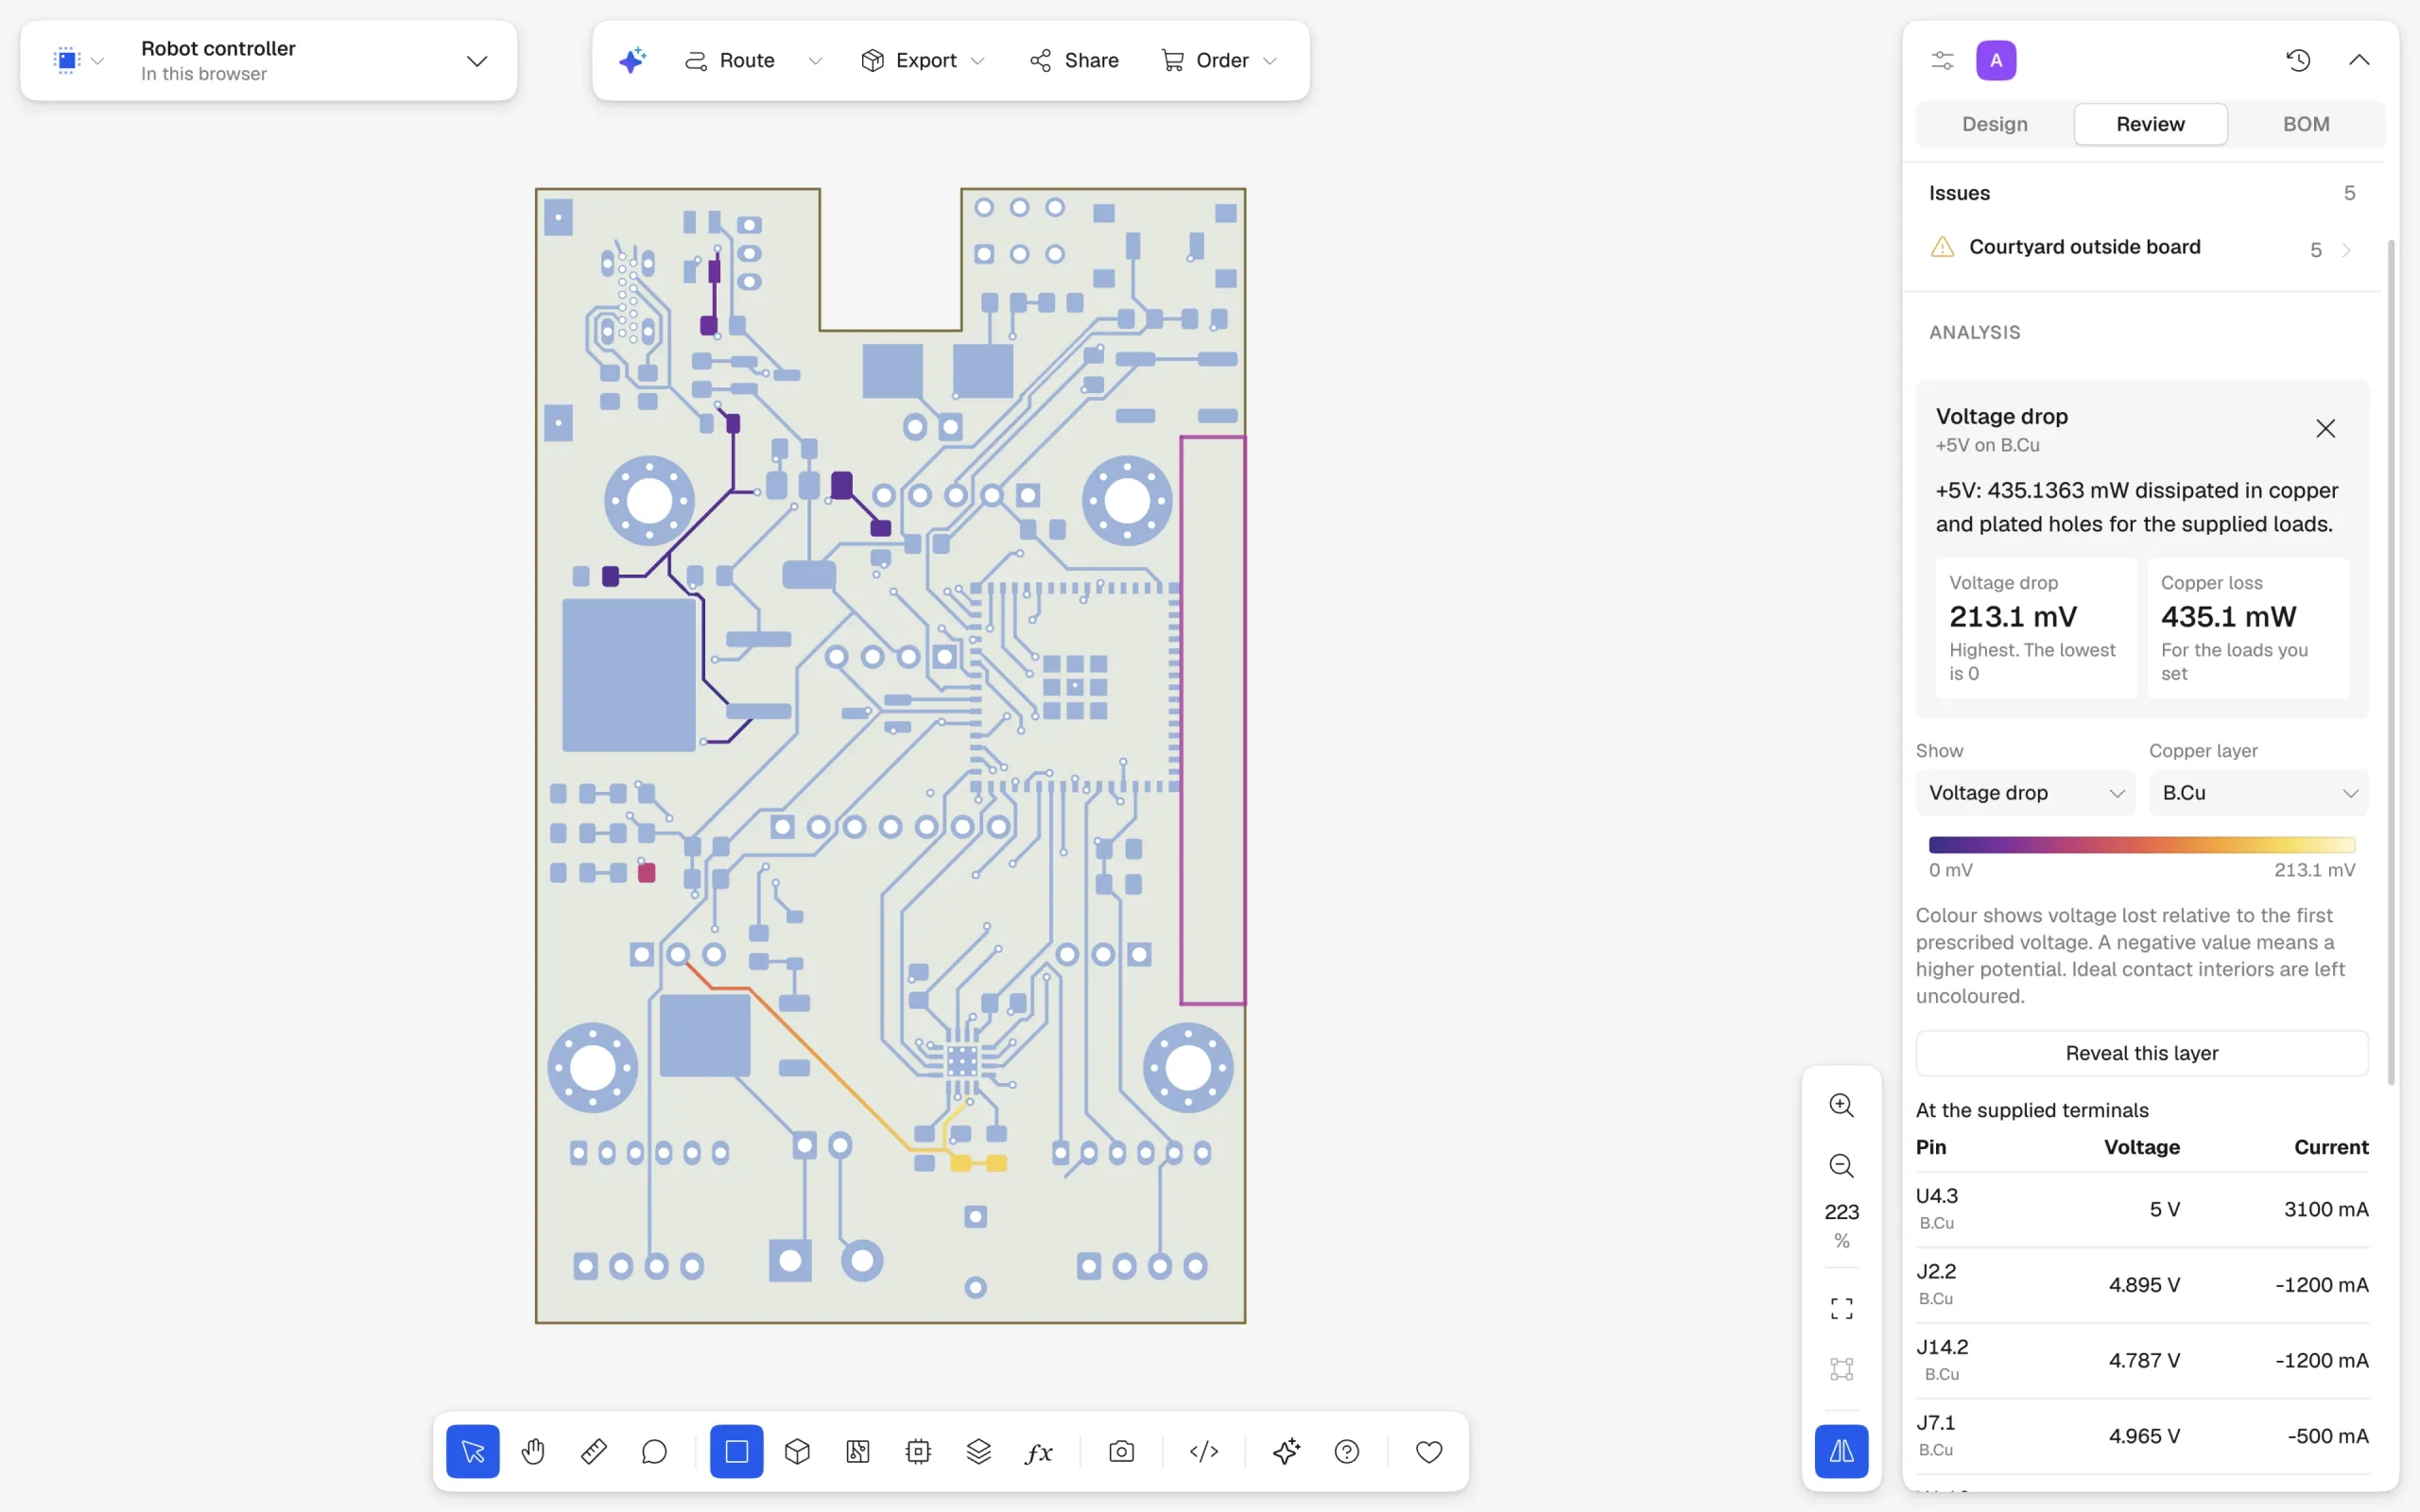Click the Share button
This screenshot has width=2420, height=1512.
click(x=1074, y=60)
